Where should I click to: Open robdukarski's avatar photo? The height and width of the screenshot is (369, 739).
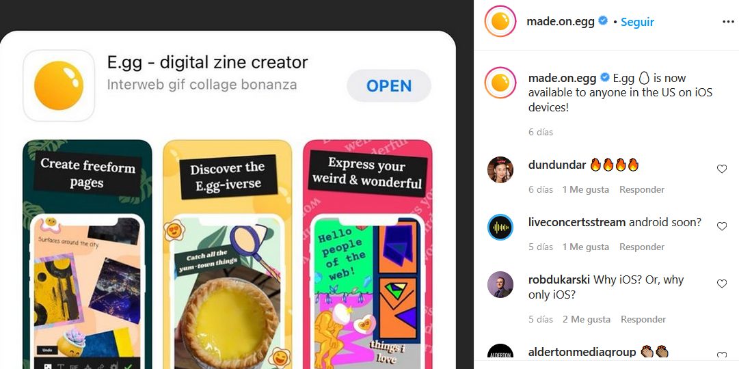(500, 285)
